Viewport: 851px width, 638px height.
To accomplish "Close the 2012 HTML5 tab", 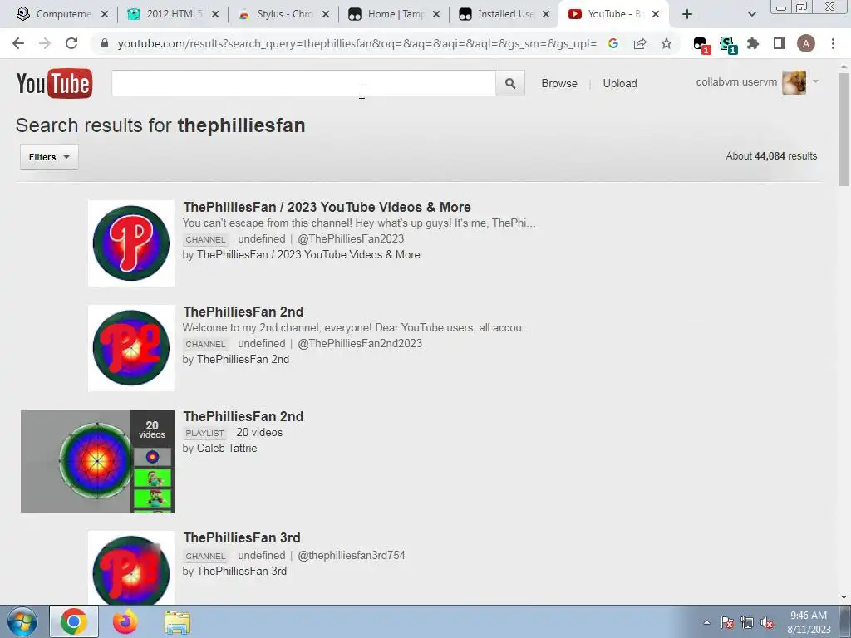I will click(215, 14).
